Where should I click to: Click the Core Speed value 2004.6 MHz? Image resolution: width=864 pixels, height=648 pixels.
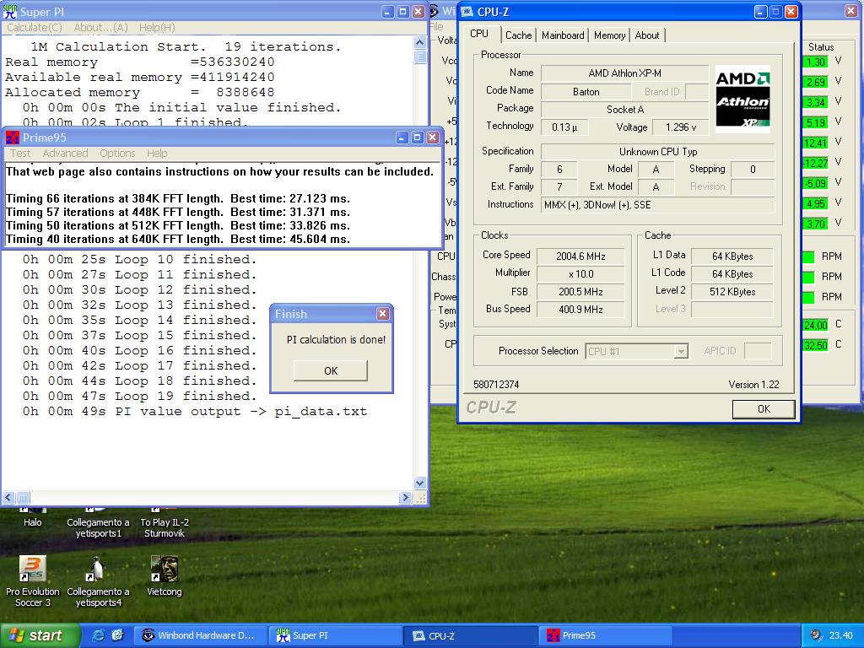(580, 256)
